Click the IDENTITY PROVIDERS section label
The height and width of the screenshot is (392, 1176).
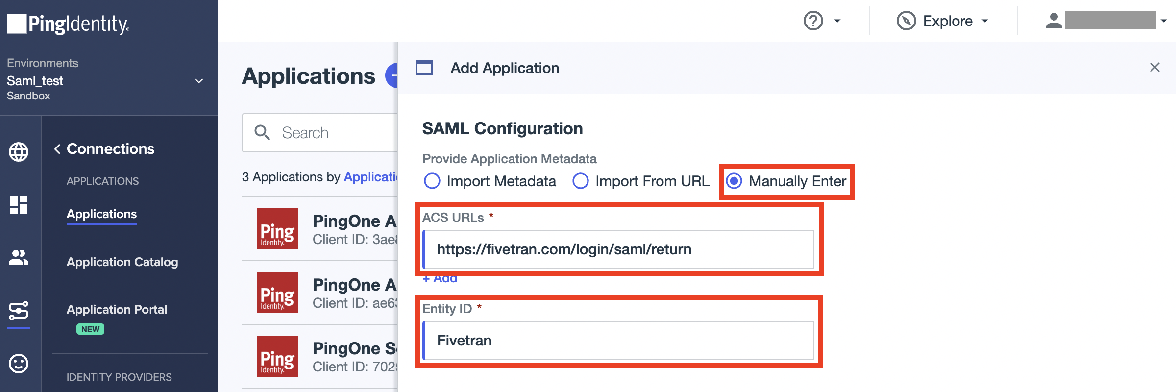119,377
